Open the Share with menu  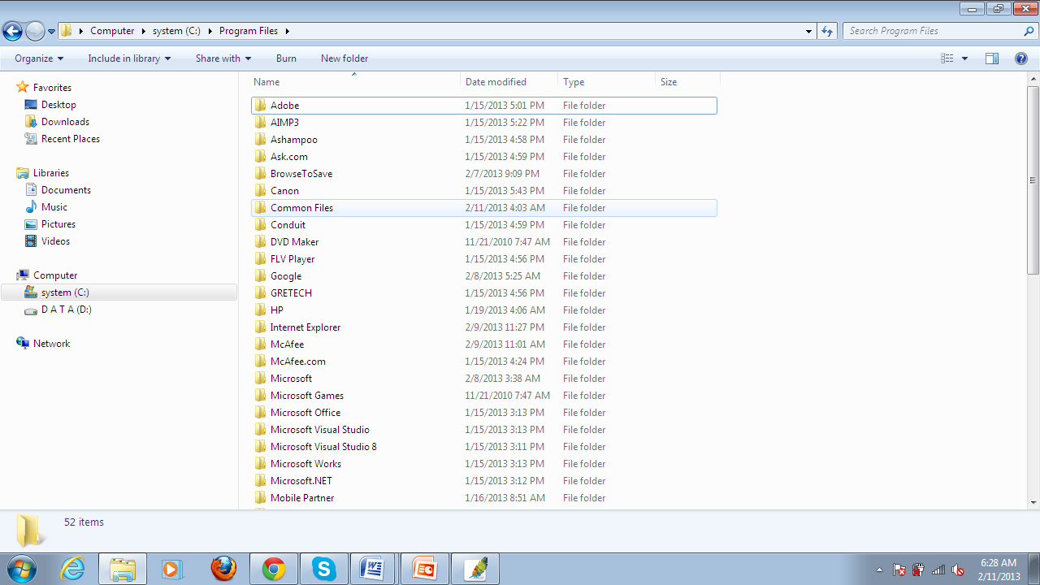coord(223,58)
